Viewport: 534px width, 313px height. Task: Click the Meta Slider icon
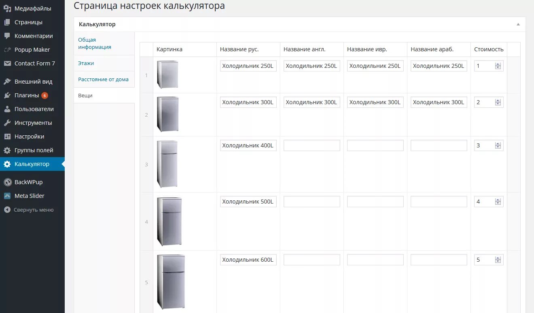7,196
